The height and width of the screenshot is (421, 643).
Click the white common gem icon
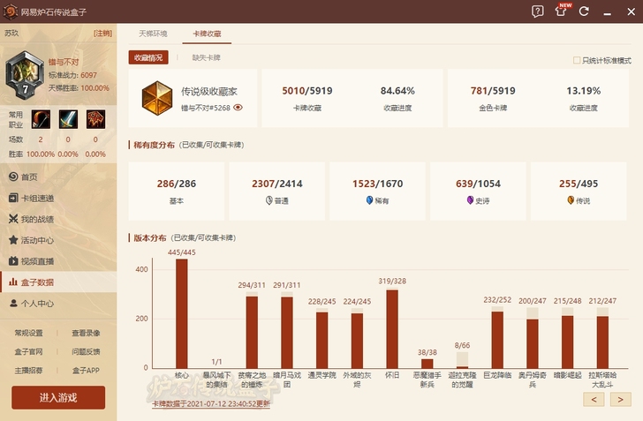(269, 200)
